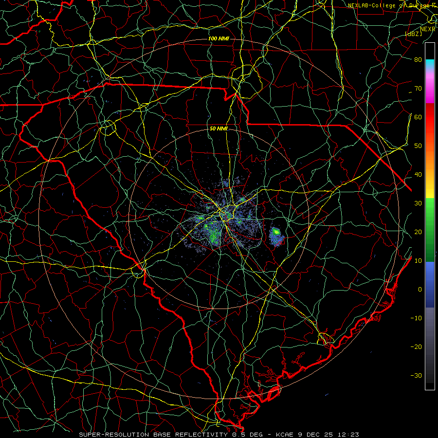Click the 20 value on the dBZ scale
The width and height of the screenshot is (438, 438).
tap(418, 232)
